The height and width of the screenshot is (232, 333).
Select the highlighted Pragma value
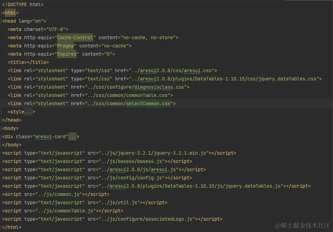[65, 46]
